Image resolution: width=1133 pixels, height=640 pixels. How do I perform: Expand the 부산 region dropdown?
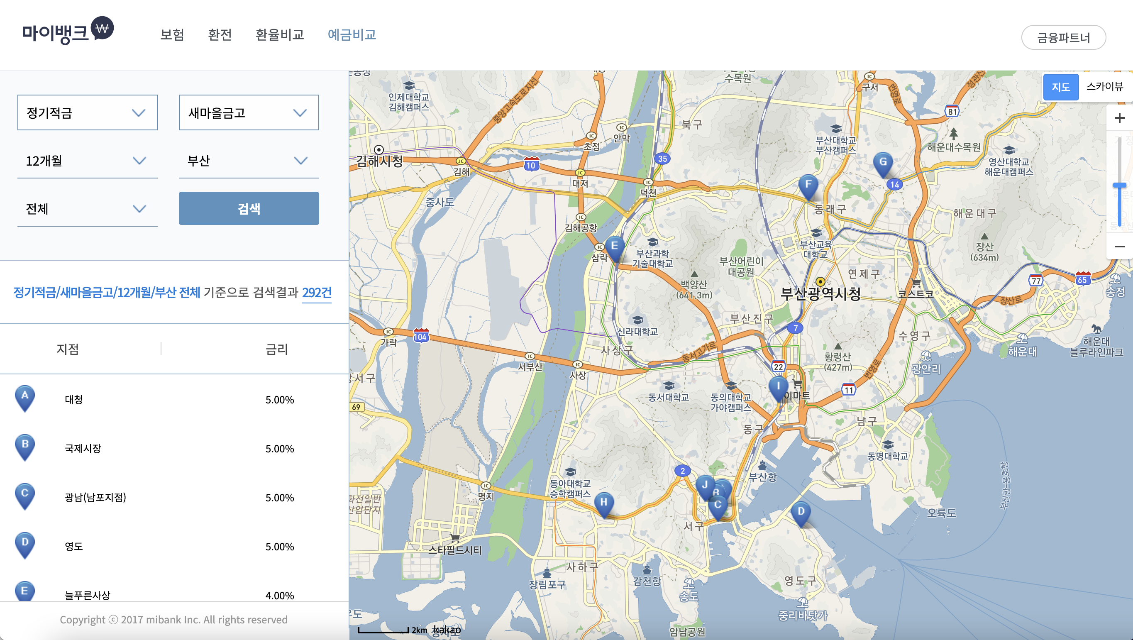(x=249, y=161)
